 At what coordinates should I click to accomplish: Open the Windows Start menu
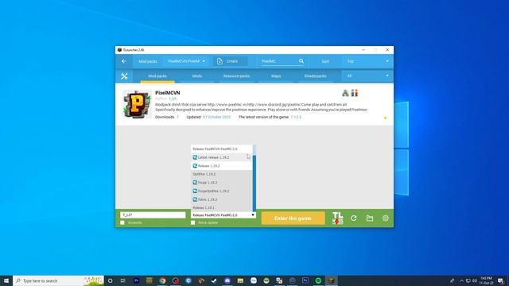click(x=6, y=280)
